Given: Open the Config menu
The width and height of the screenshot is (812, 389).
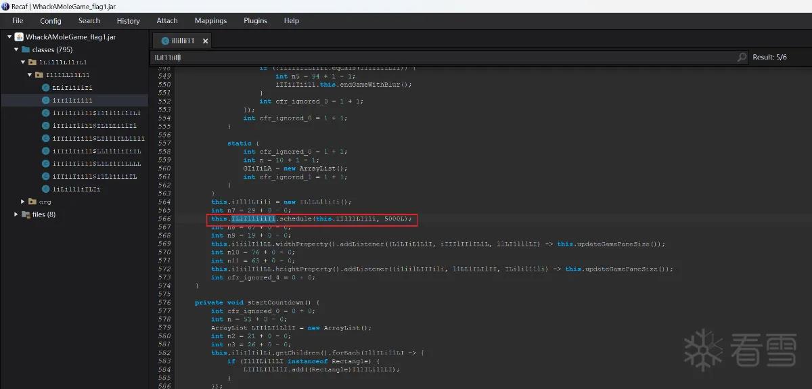Looking at the screenshot, I should (50, 21).
